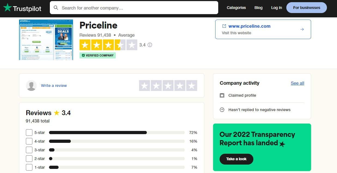Select the fifth empty rating star

(192, 86)
